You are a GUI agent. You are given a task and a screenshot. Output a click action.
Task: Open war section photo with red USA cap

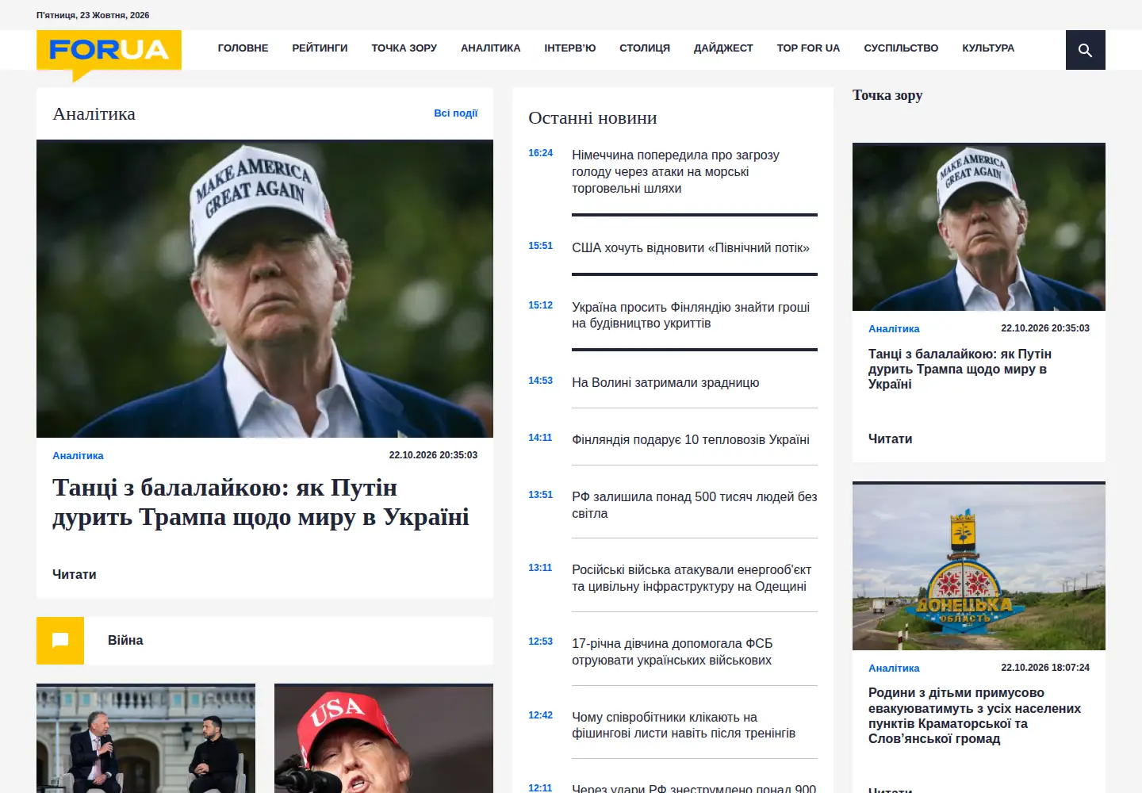tap(384, 739)
